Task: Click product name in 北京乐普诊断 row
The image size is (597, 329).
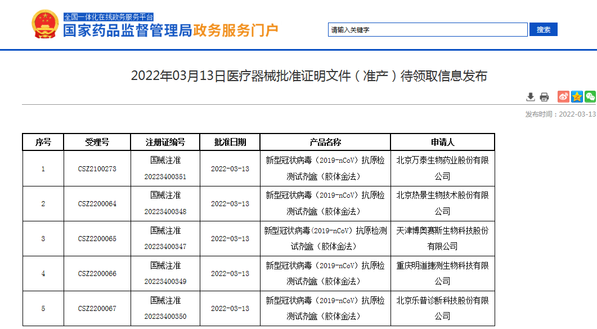Action: coord(325,308)
